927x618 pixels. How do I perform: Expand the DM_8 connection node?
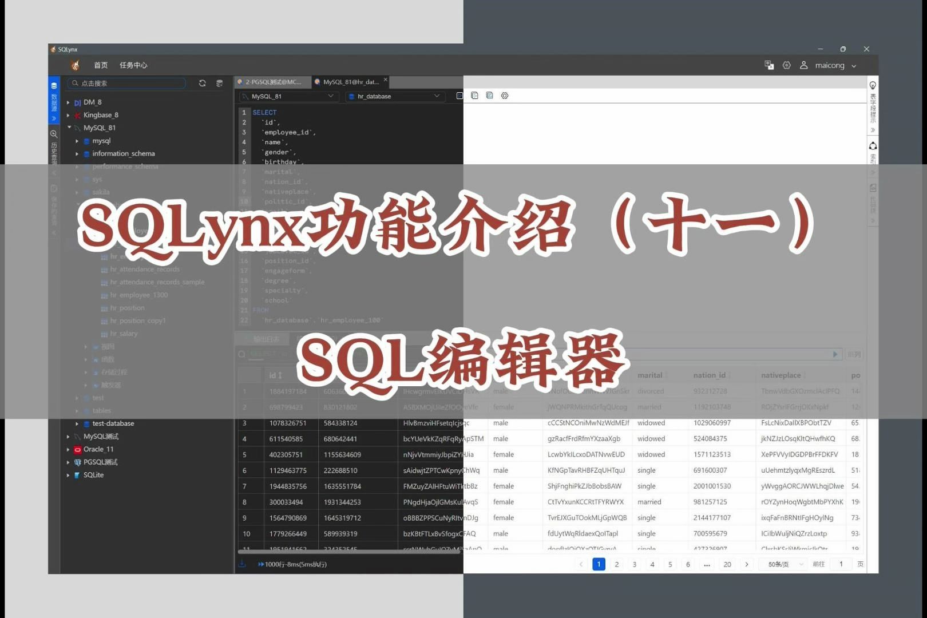click(x=68, y=102)
